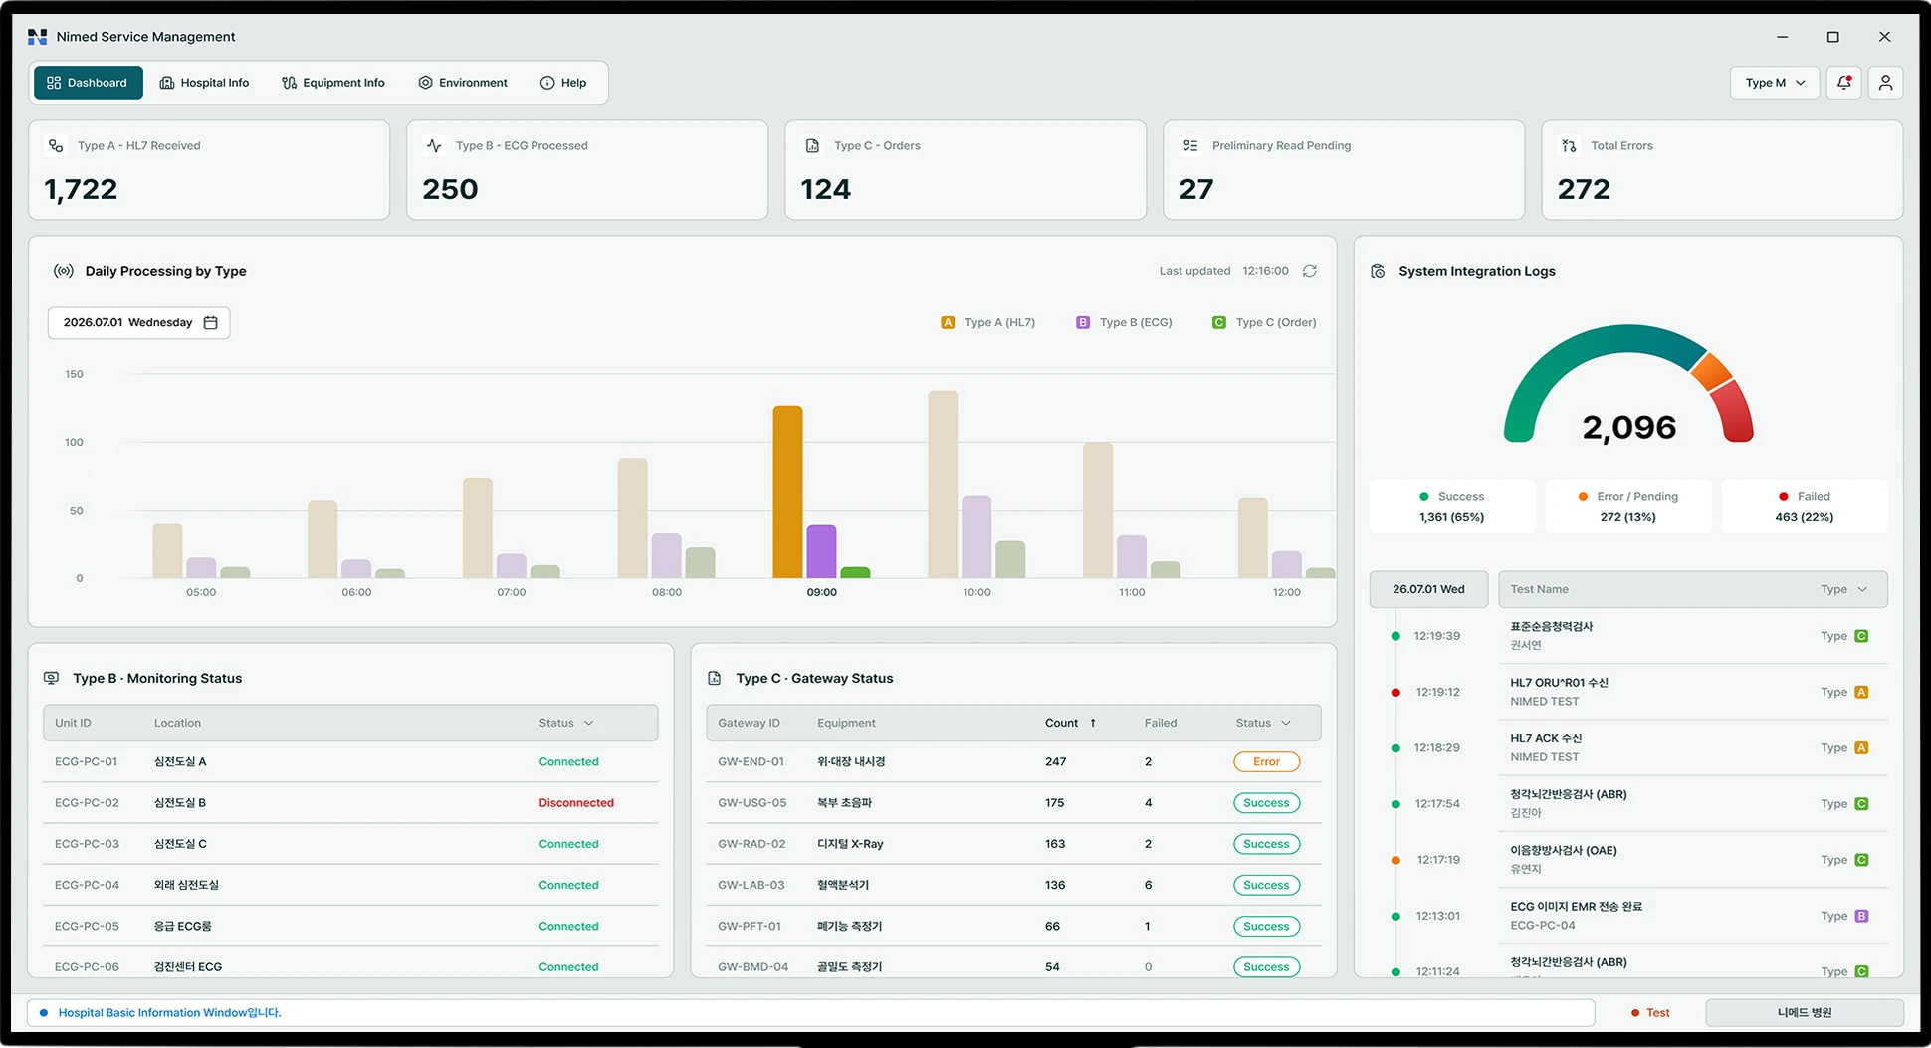This screenshot has height=1048, width=1931.
Task: Click the Preliminary Read Pending list icon
Action: (1190, 145)
